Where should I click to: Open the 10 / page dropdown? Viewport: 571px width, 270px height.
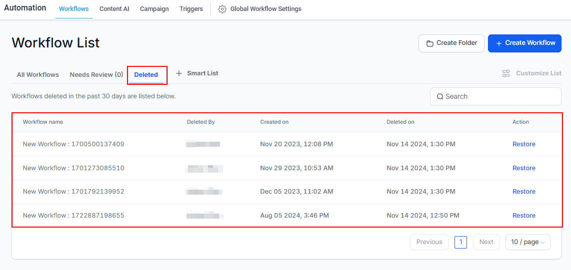pos(527,242)
